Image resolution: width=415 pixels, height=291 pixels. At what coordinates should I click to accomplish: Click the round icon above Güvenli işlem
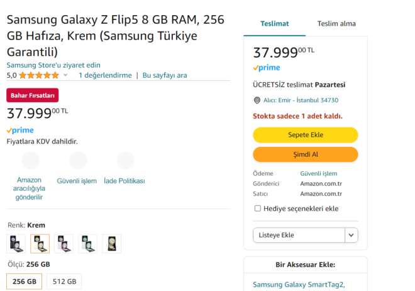(x=78, y=161)
